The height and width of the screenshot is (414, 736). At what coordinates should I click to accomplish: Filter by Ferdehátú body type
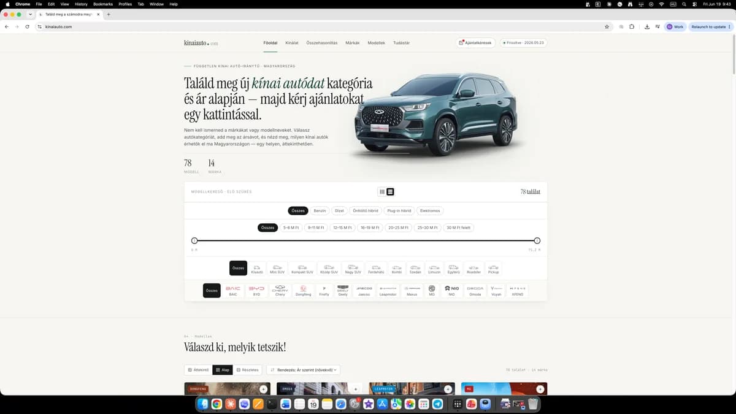pos(376,268)
